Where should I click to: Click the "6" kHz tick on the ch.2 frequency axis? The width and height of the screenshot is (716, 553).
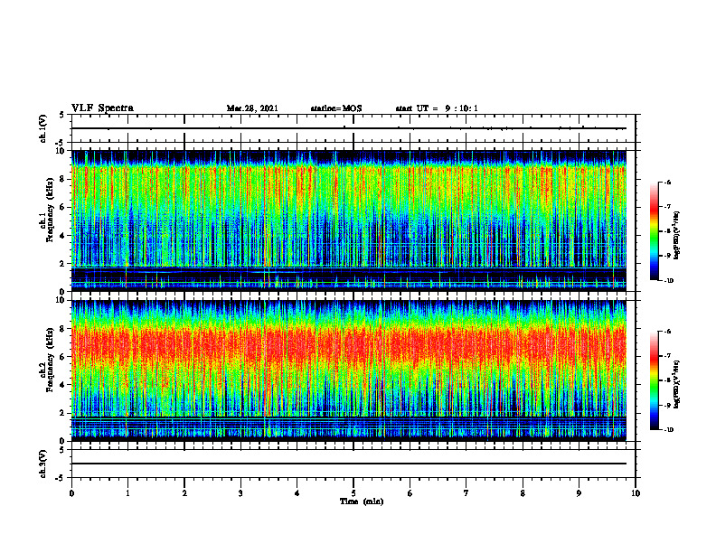(62, 357)
